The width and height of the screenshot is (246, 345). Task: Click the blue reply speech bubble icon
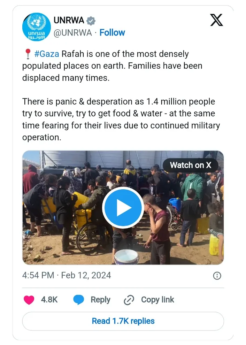point(79,300)
